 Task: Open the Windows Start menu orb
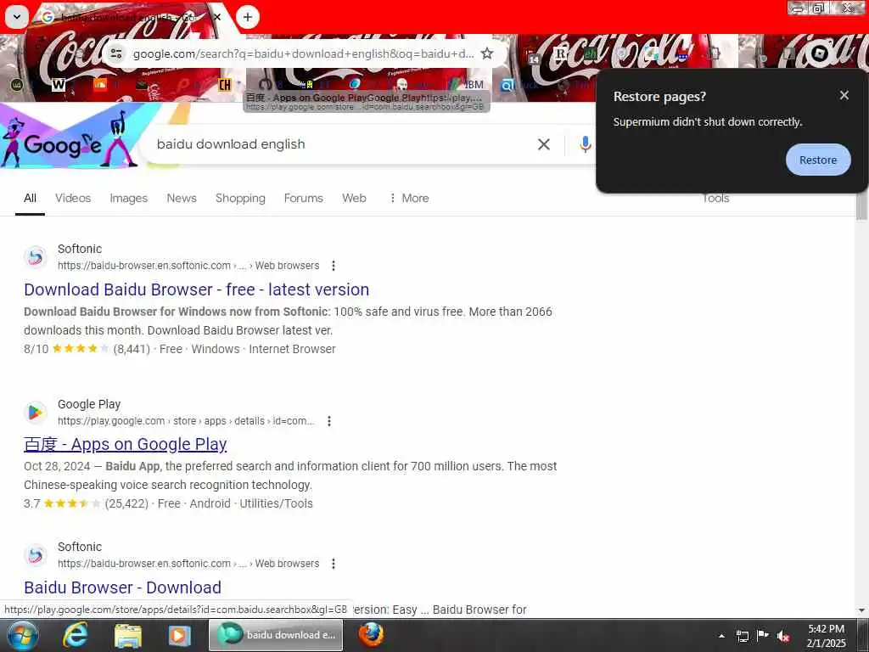21,635
